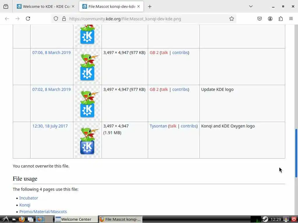The width and height of the screenshot is (298, 223).
Task: Open GB 2 contribs in 07:06 row
Action: point(180,53)
